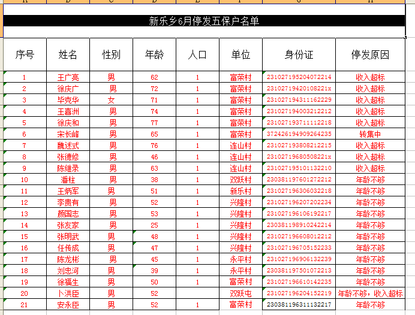The width and height of the screenshot is (415, 315).
Task: Select 兴隆村 in 李贵有's row
Action: 240,202
